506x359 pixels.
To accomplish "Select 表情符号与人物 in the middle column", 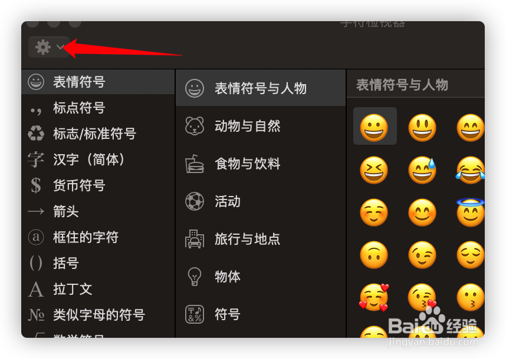I will 261,88.
